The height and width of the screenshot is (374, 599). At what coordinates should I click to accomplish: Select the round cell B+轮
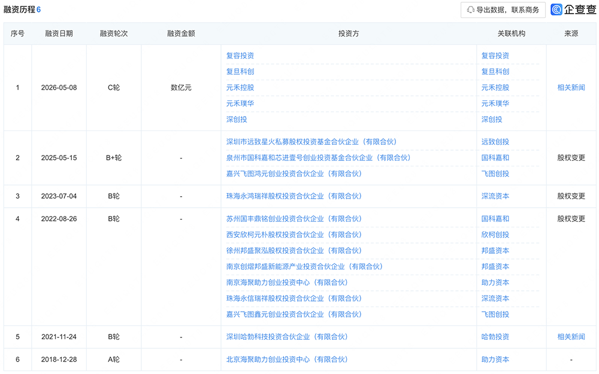tap(114, 158)
